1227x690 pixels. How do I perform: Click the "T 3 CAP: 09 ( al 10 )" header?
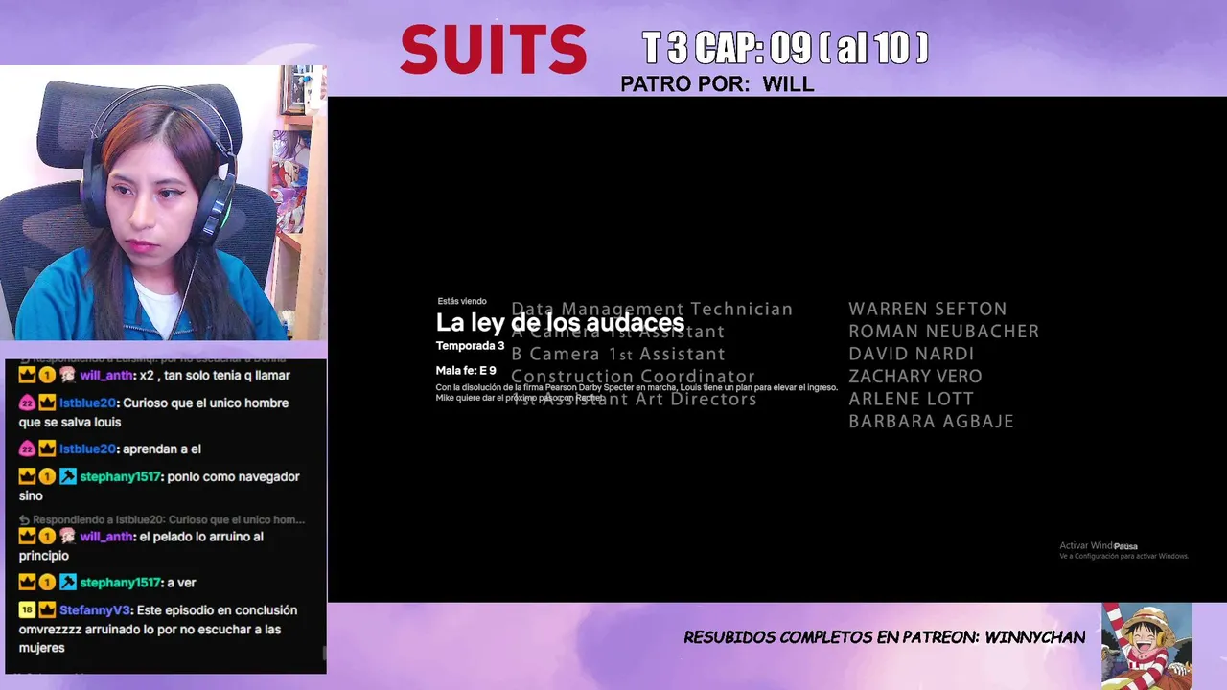[x=785, y=47]
